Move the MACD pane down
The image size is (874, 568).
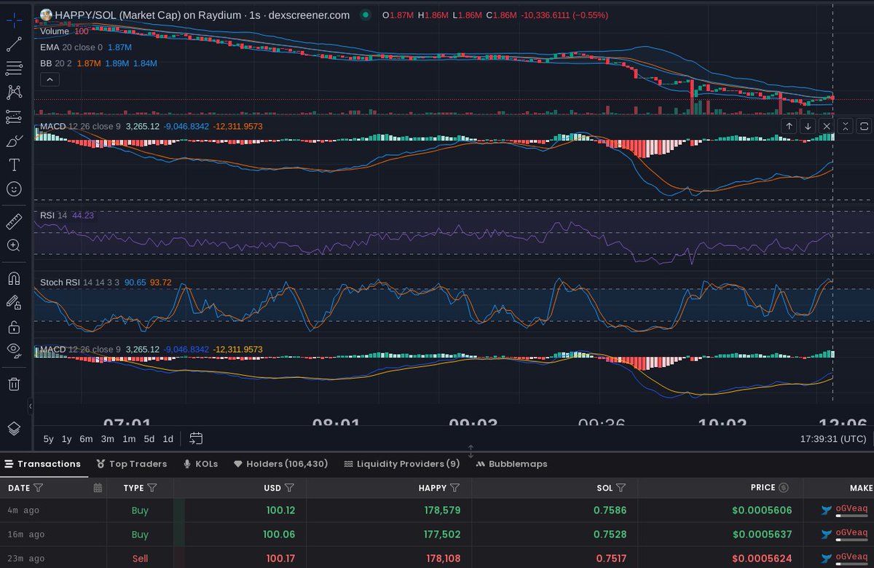[x=808, y=126]
